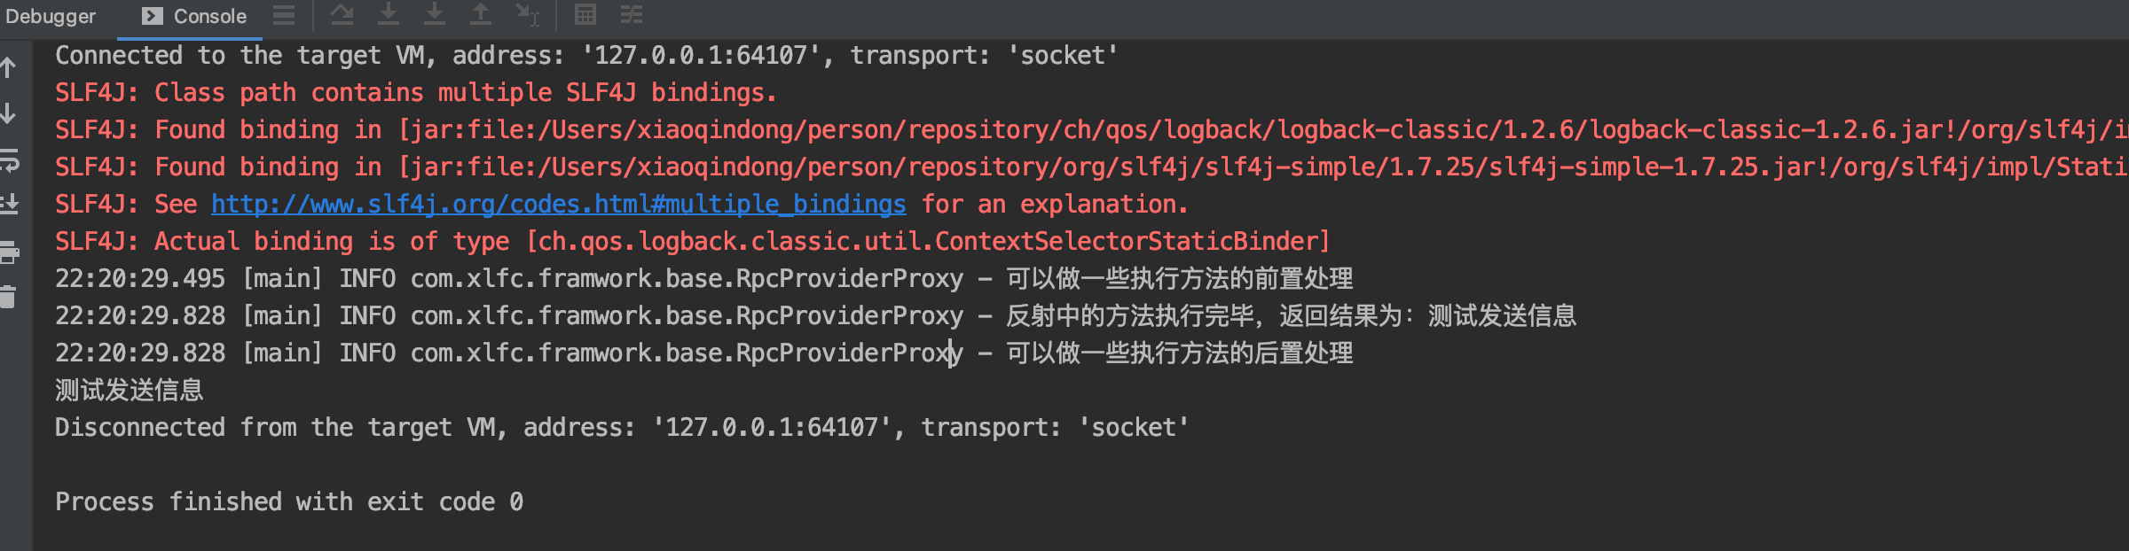Click the 'Process finished with exit code 0' line

tap(288, 501)
